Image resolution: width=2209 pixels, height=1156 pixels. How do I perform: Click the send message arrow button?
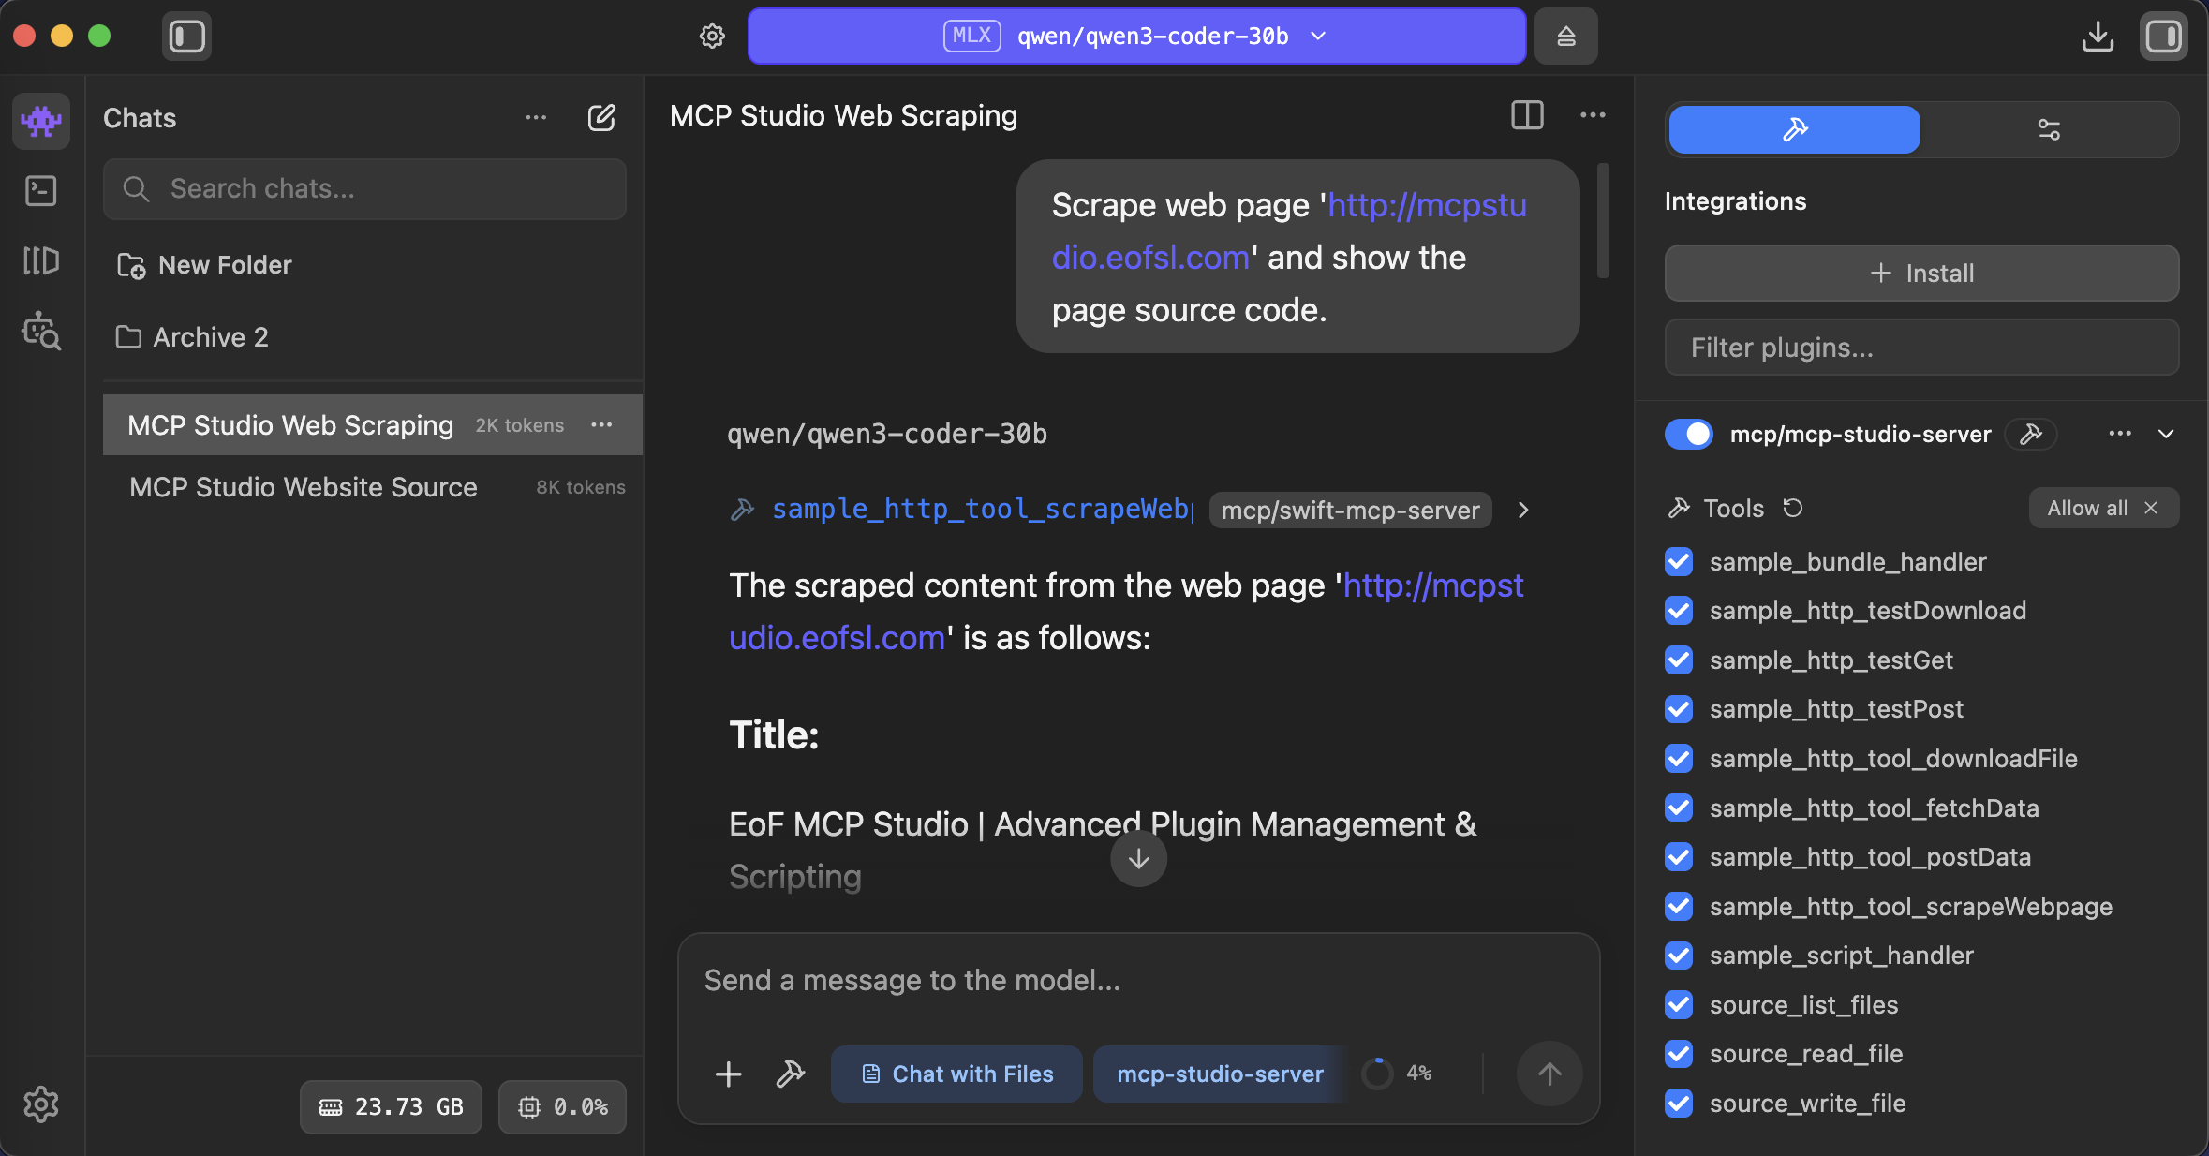point(1549,1074)
